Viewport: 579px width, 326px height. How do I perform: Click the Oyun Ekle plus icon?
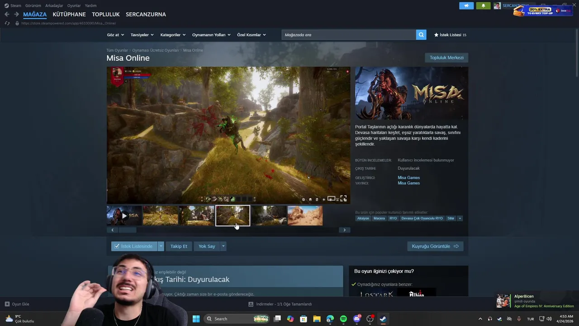pos(7,304)
